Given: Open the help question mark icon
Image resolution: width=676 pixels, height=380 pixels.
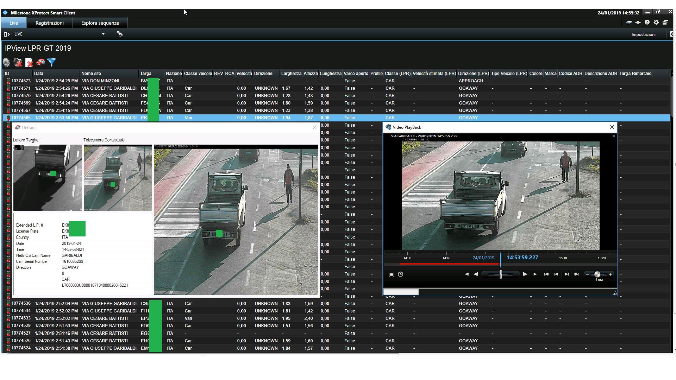Looking at the screenshot, I should point(647,23).
